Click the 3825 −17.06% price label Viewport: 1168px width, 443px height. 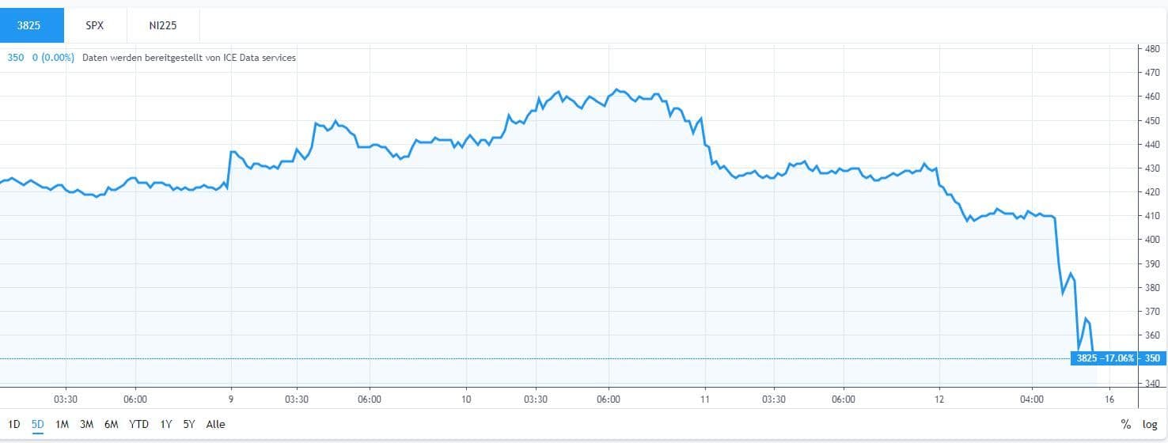1105,358
